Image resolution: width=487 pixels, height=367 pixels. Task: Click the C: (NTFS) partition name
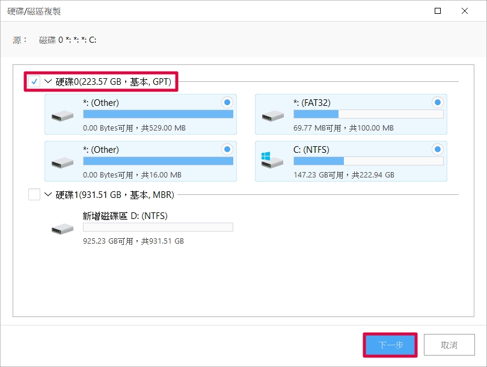tap(311, 150)
